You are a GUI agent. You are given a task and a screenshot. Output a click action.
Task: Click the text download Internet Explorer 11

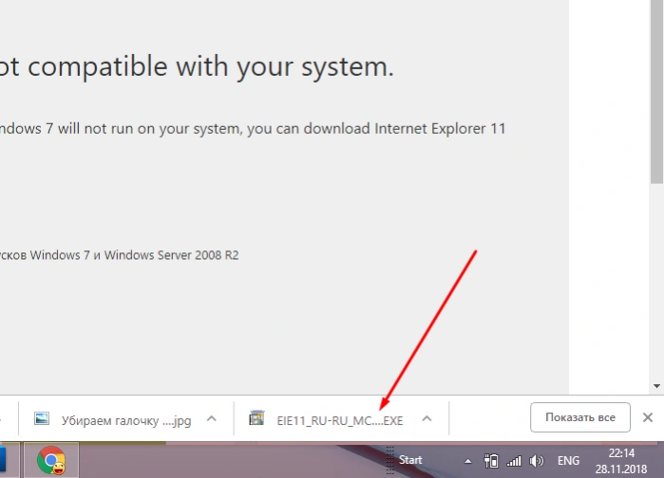pyautogui.click(x=405, y=128)
